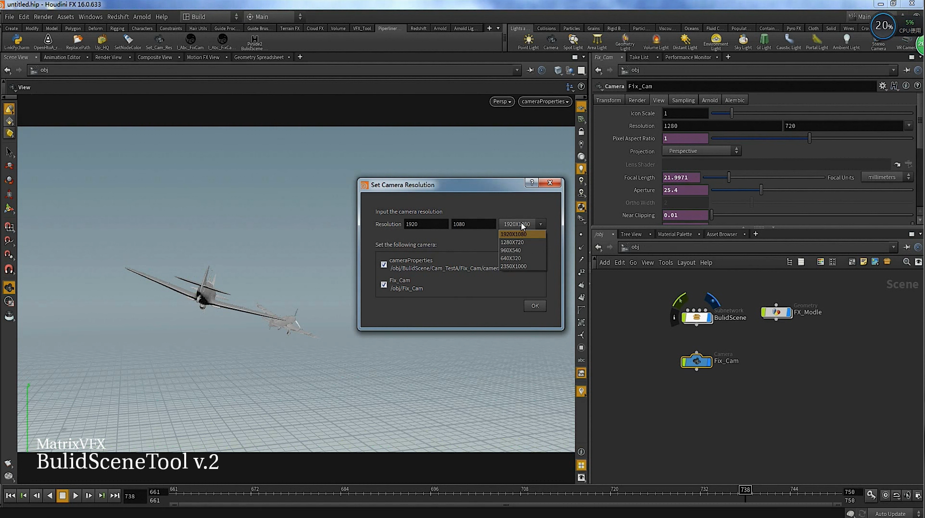Click the SetNodeColor shelf tool
Screen dimensions: 925x518
click(x=128, y=42)
